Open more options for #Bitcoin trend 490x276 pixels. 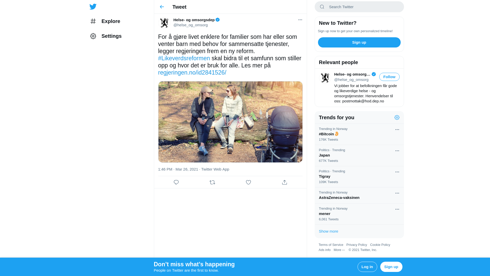(x=397, y=130)
